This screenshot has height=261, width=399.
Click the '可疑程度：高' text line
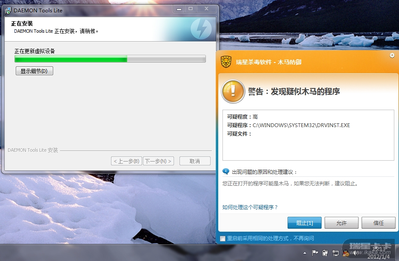point(242,117)
